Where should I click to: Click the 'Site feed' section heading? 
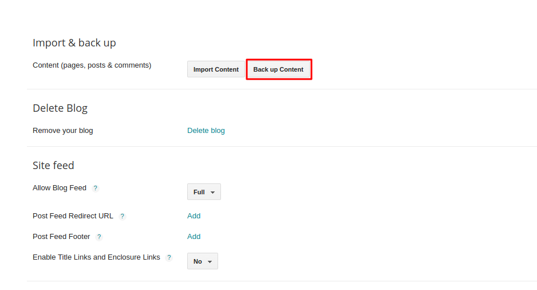(x=53, y=166)
